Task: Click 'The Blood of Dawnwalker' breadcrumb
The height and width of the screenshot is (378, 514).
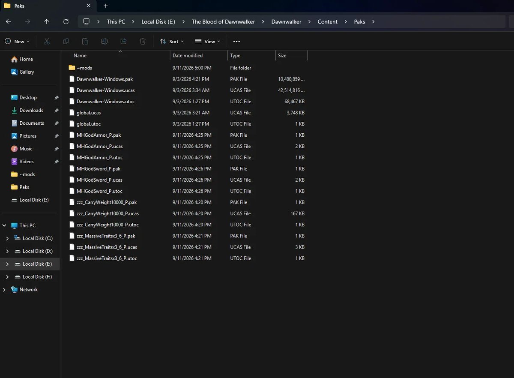Action: [x=223, y=21]
